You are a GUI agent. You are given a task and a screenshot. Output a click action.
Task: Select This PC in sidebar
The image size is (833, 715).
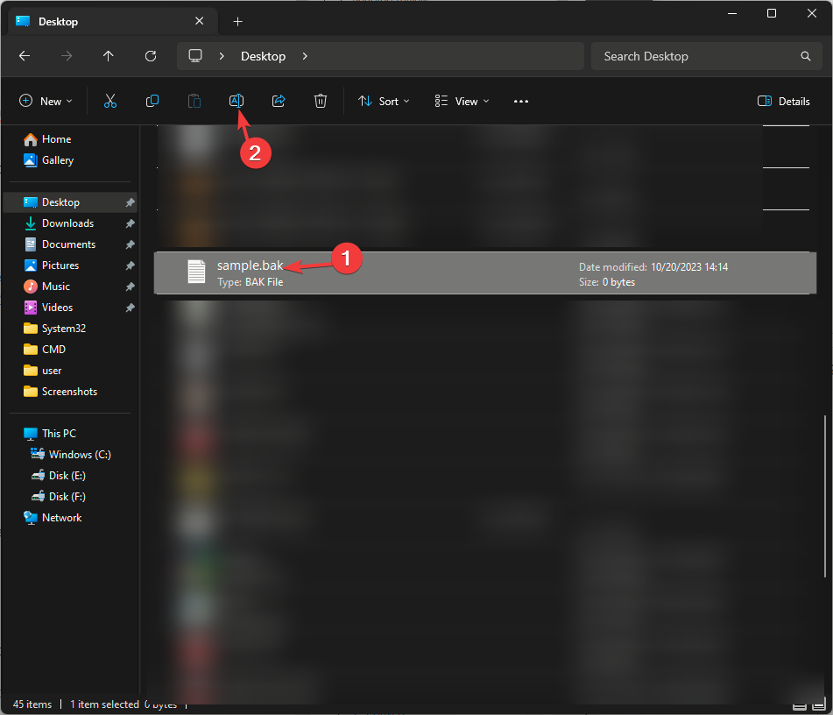coord(59,433)
